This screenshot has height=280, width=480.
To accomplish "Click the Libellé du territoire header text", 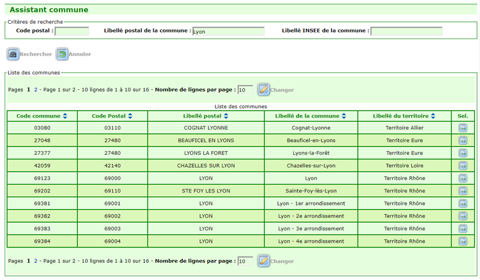I will [x=400, y=116].
